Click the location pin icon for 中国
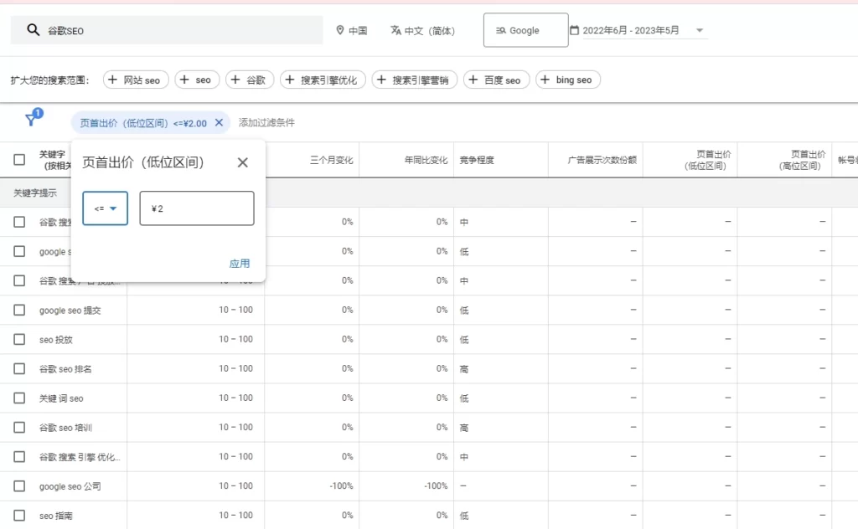The height and width of the screenshot is (529, 858). [x=340, y=30]
